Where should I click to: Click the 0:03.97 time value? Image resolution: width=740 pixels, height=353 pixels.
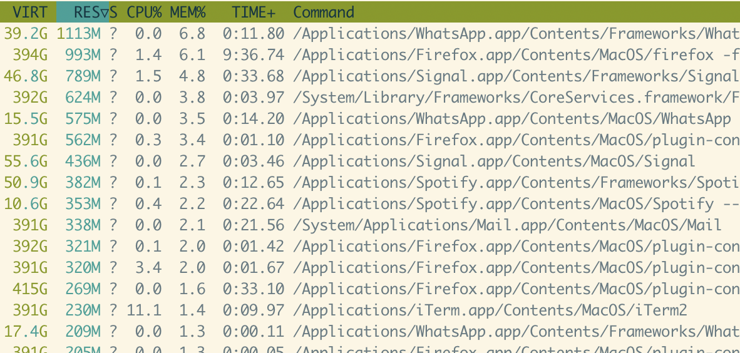254,97
